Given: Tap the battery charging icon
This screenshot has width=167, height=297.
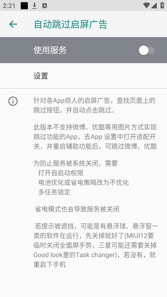Looking at the screenshot, I should (x=162, y=5).
